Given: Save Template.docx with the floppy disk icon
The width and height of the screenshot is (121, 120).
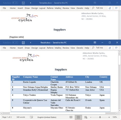Looking at the screenshot, I should pyautogui.click(x=23, y=3).
